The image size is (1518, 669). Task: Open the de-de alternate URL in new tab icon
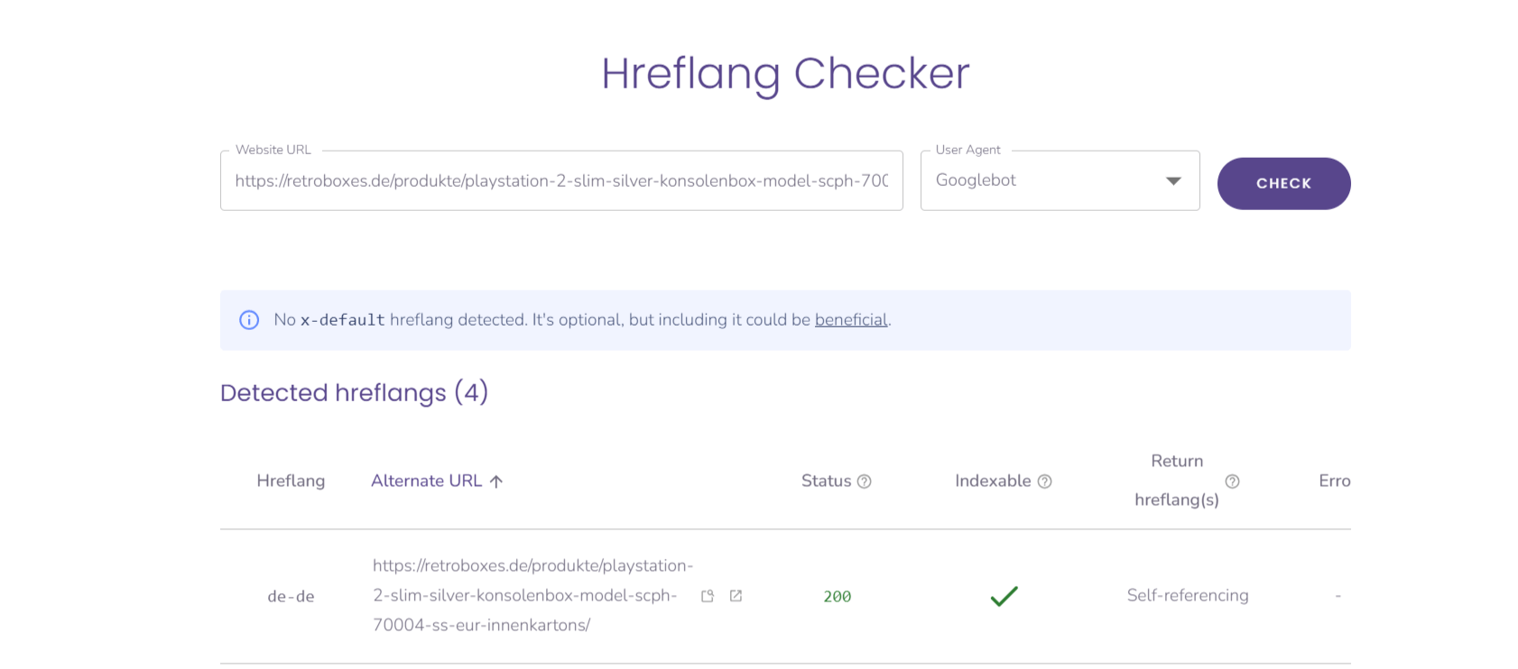736,596
